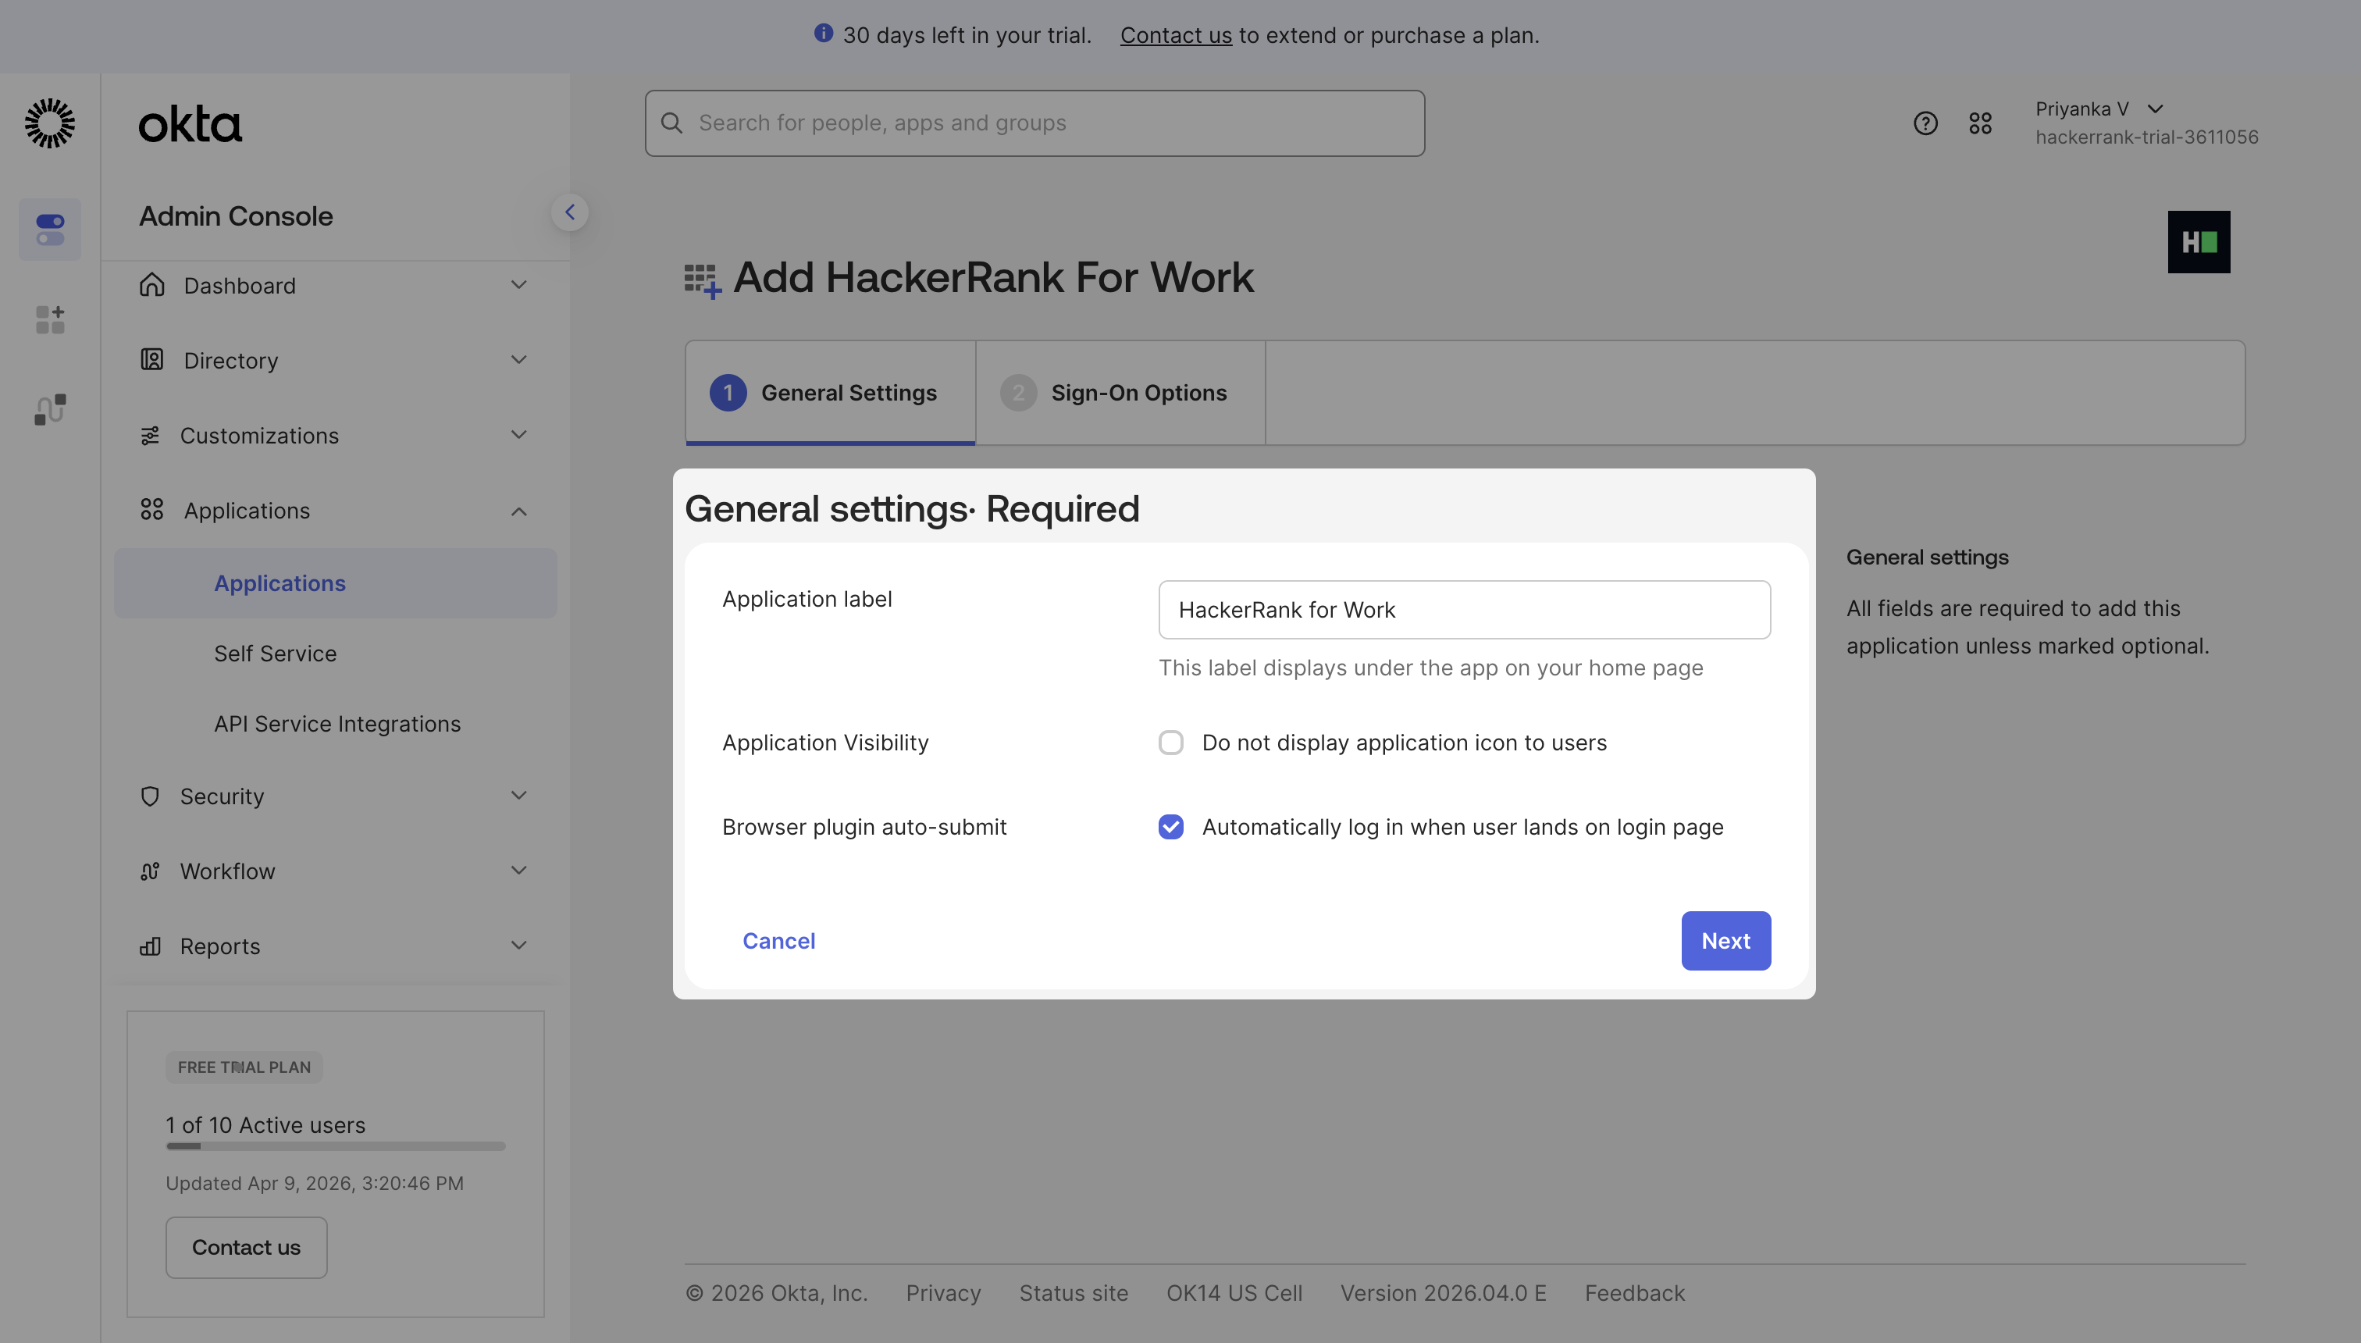Open Self Service menu item
2361x1343 pixels.
pos(275,653)
